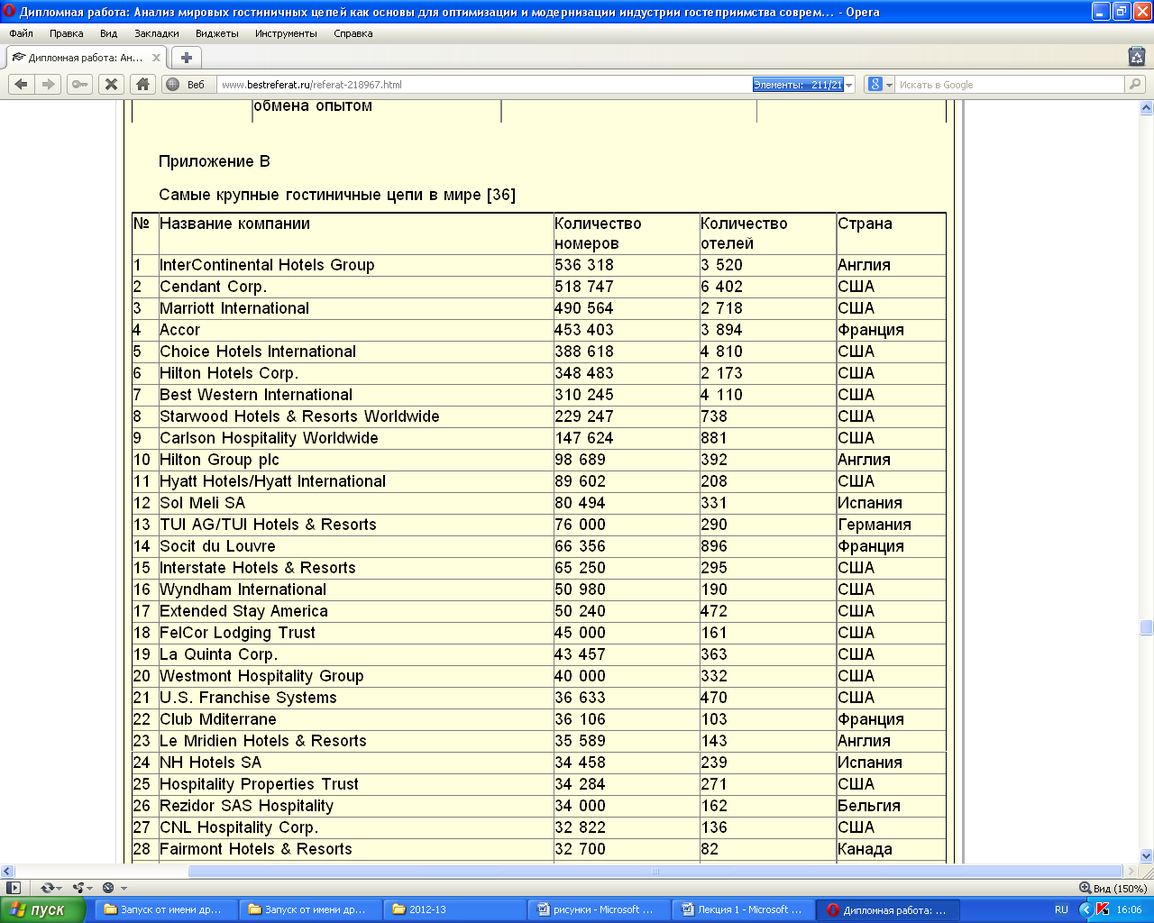Go forward to the next page
Screen dimensions: 1154x923
tap(49, 84)
